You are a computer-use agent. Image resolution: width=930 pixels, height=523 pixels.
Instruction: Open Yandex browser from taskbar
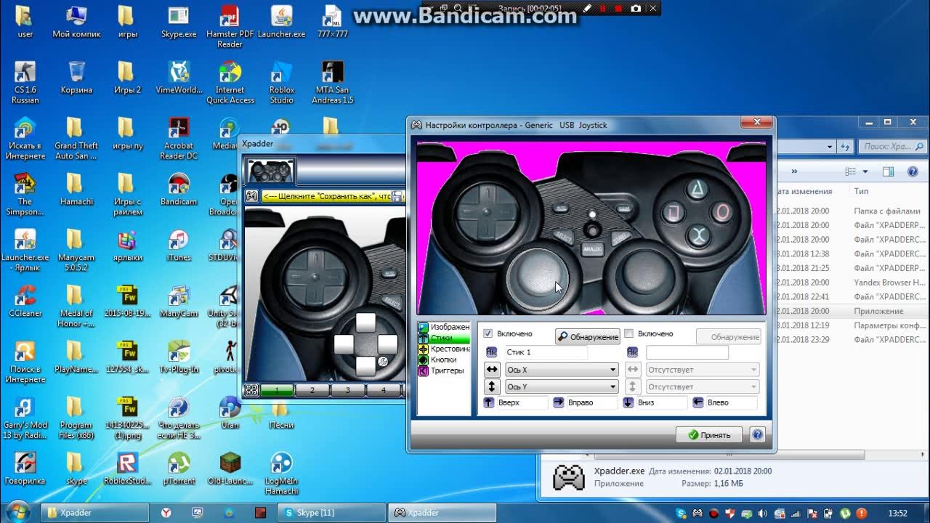coord(166,513)
